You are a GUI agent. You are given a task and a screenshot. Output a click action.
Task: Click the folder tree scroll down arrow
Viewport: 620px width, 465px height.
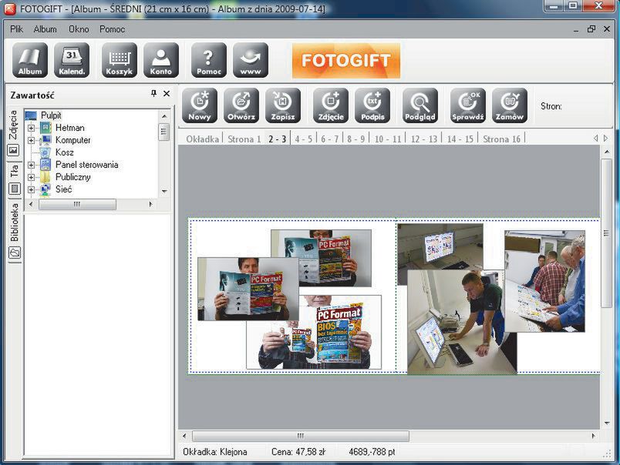click(164, 192)
